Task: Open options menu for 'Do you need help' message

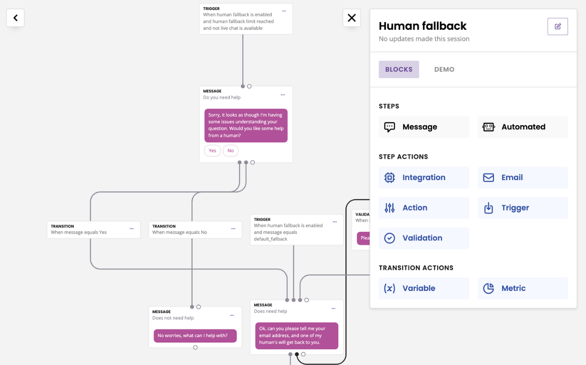Action: click(282, 95)
